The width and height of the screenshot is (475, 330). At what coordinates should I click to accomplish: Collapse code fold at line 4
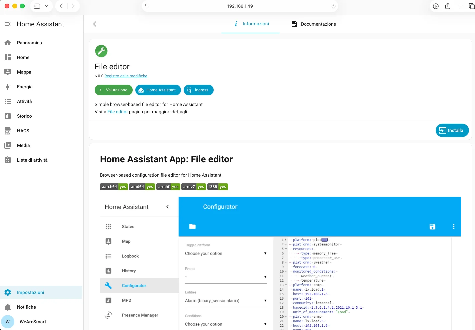(x=286, y=244)
